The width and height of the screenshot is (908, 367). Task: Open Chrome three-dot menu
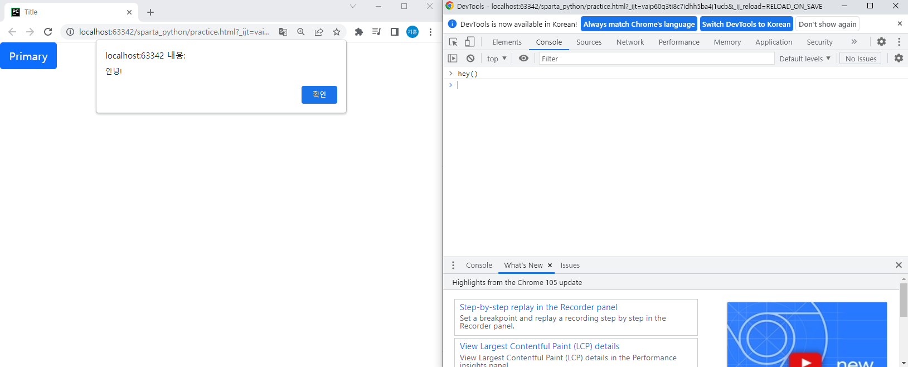(x=430, y=32)
